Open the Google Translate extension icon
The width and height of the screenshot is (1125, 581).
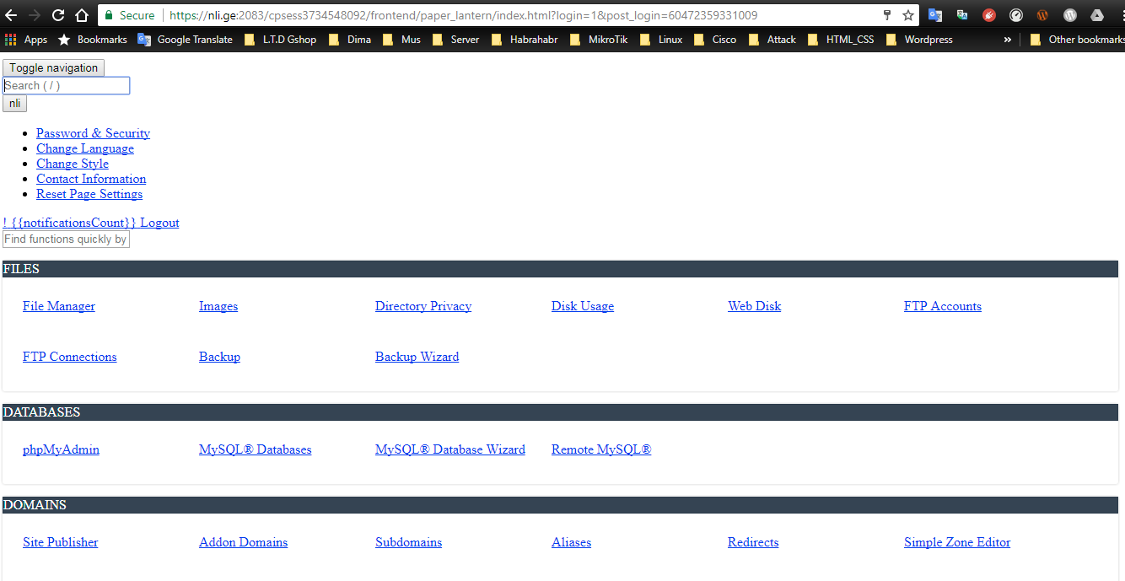coord(935,15)
